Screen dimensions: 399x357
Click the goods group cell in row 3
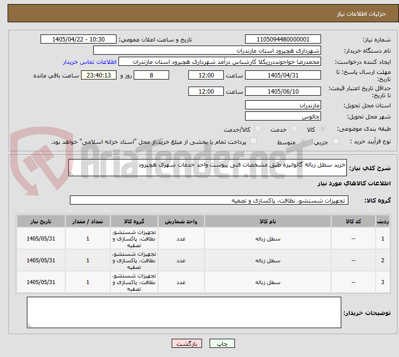tap(134, 282)
